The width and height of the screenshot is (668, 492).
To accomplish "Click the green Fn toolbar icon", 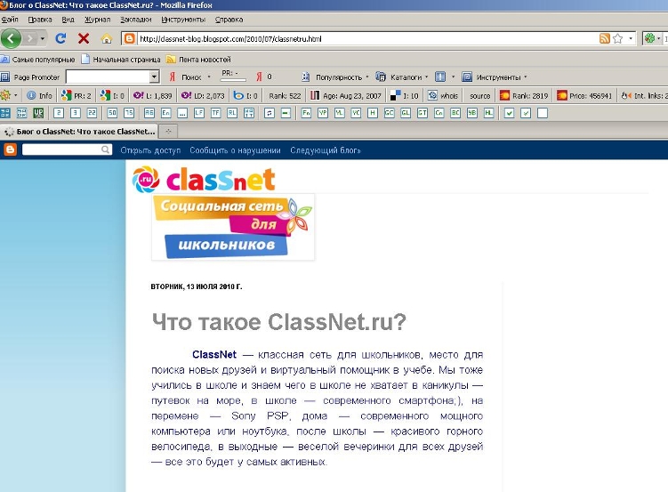I will [x=306, y=113].
